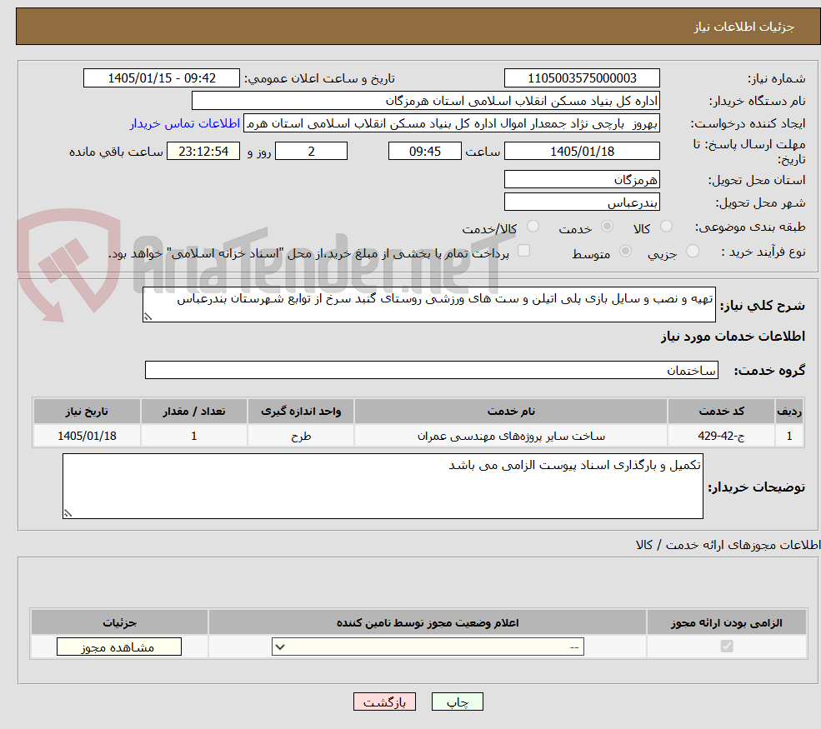Click the کد خدمت column header

(x=721, y=412)
